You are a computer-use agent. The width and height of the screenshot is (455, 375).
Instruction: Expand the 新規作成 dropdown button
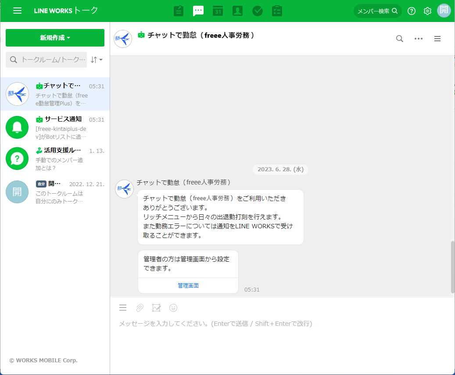point(55,38)
